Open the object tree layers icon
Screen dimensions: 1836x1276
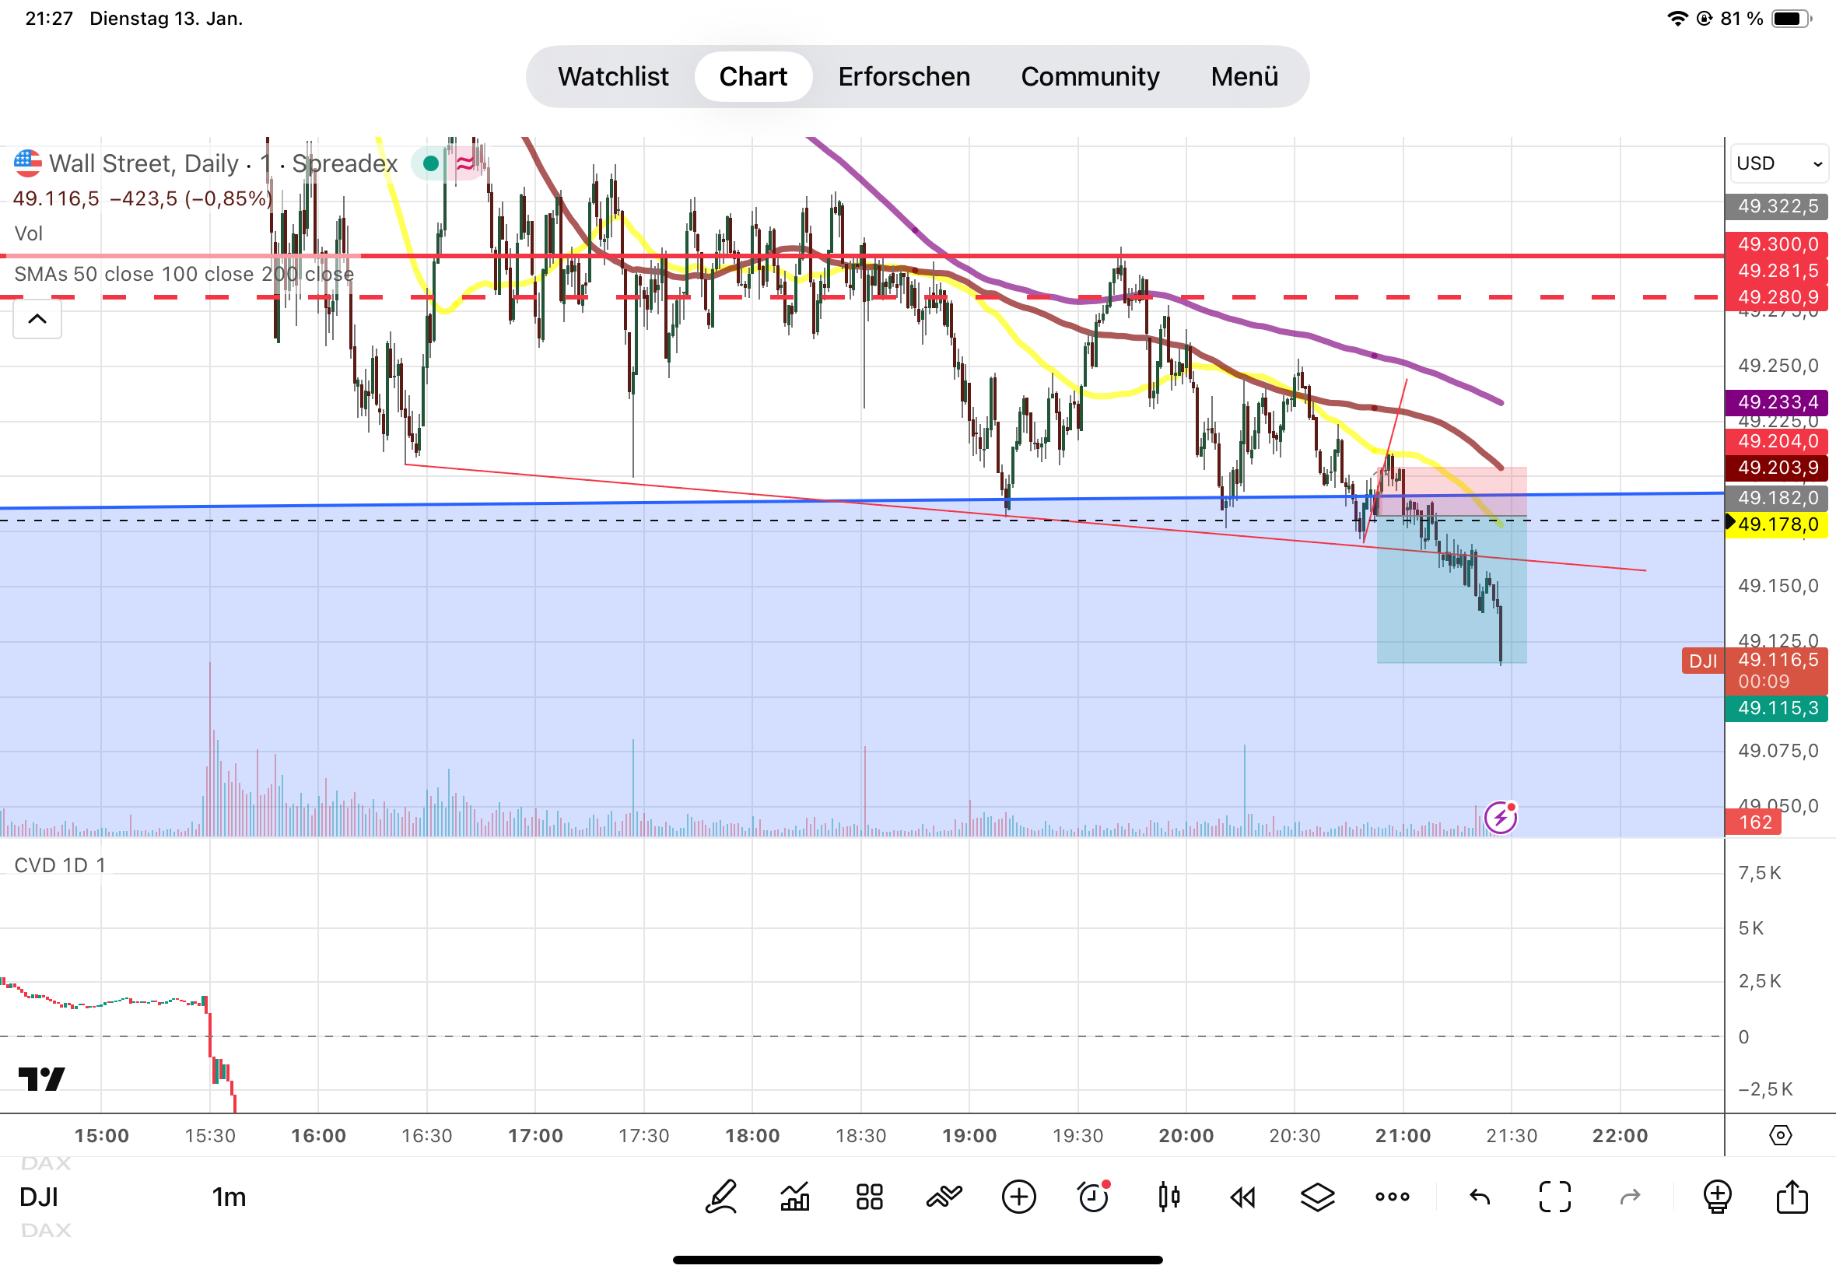pos(1316,1197)
